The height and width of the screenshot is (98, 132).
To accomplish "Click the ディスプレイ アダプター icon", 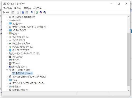I will coord(10,43).
